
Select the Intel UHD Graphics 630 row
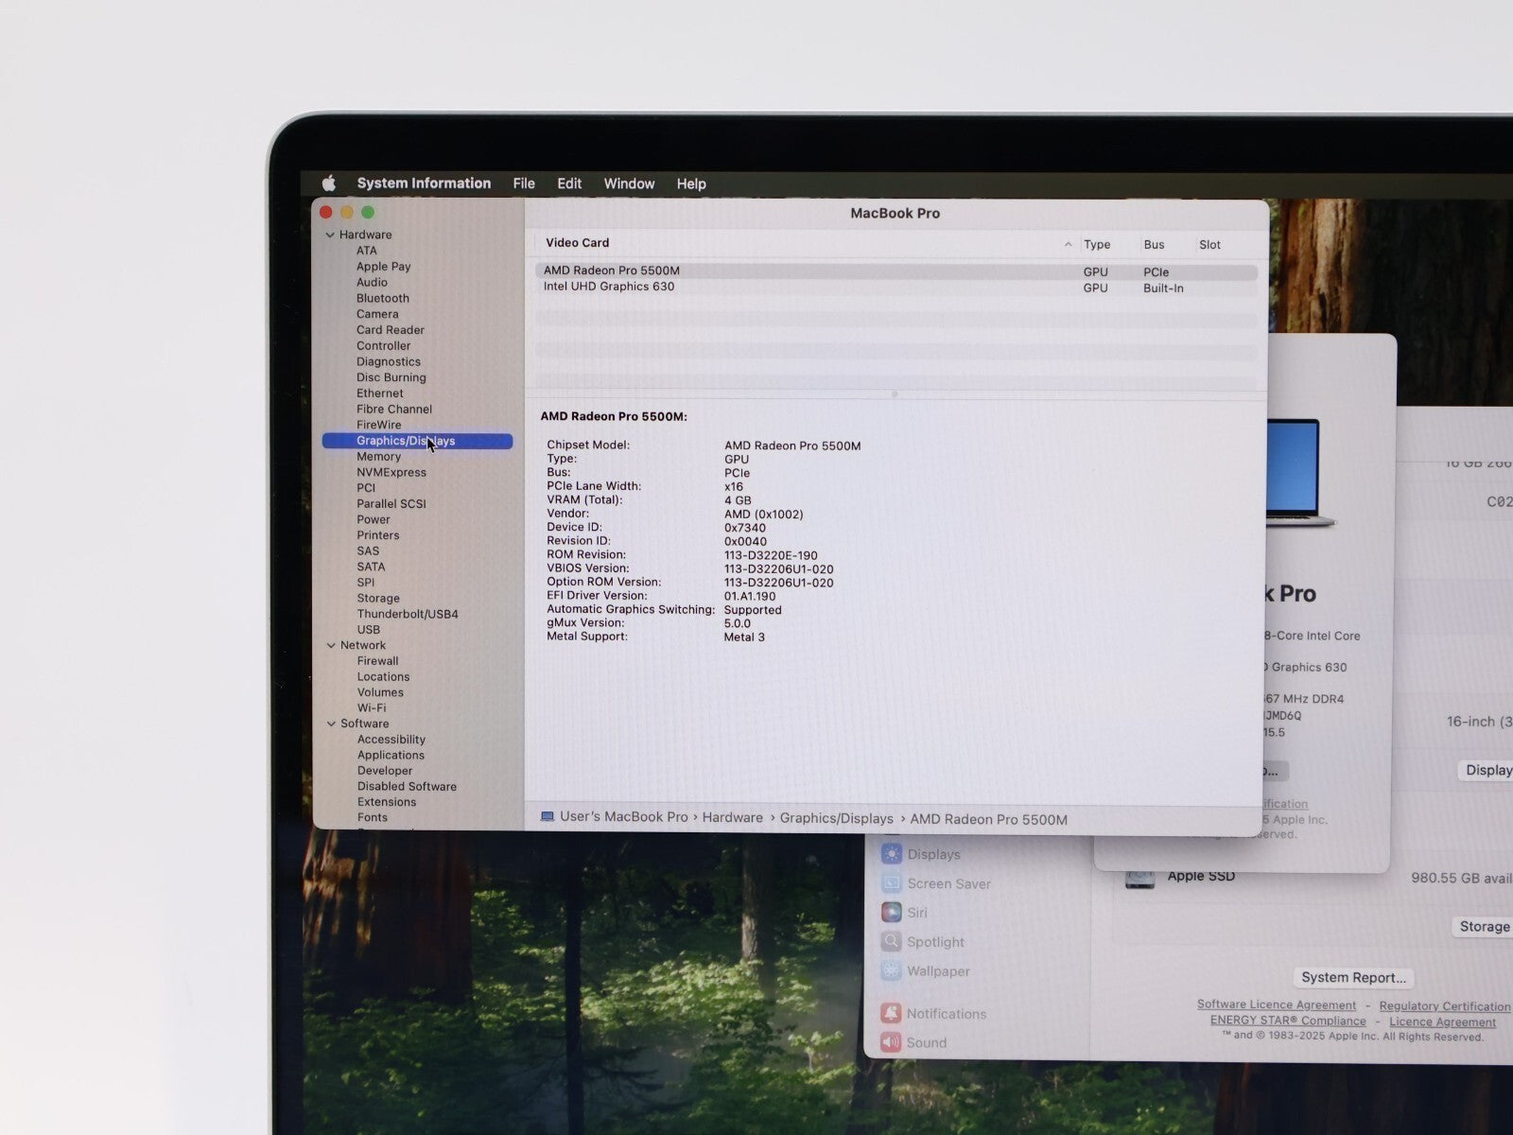pos(896,288)
